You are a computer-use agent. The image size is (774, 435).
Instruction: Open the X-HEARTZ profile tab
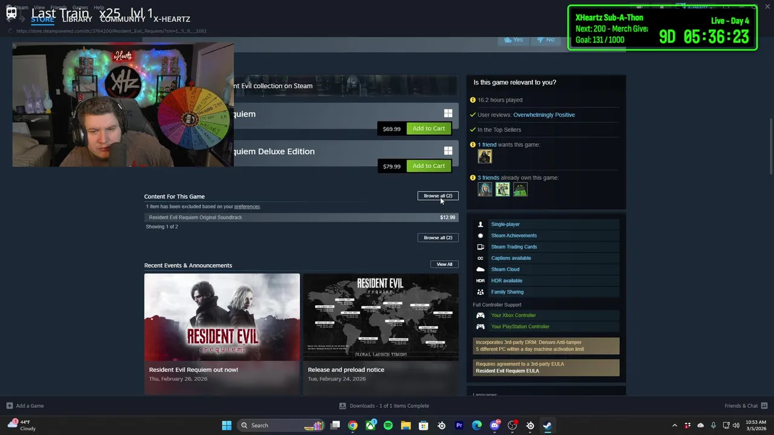click(172, 19)
